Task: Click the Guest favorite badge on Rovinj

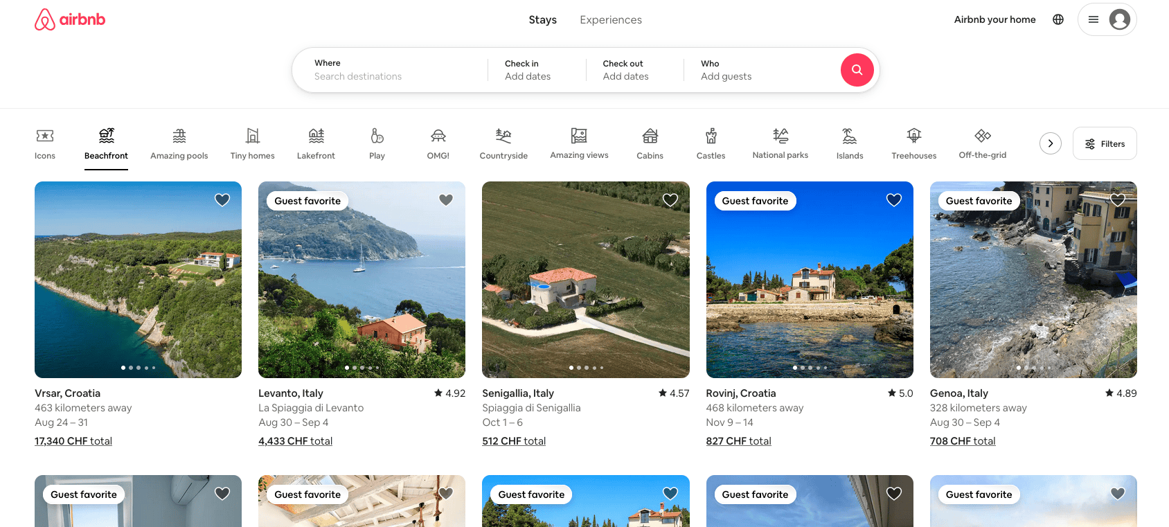Action: pyautogui.click(x=755, y=201)
